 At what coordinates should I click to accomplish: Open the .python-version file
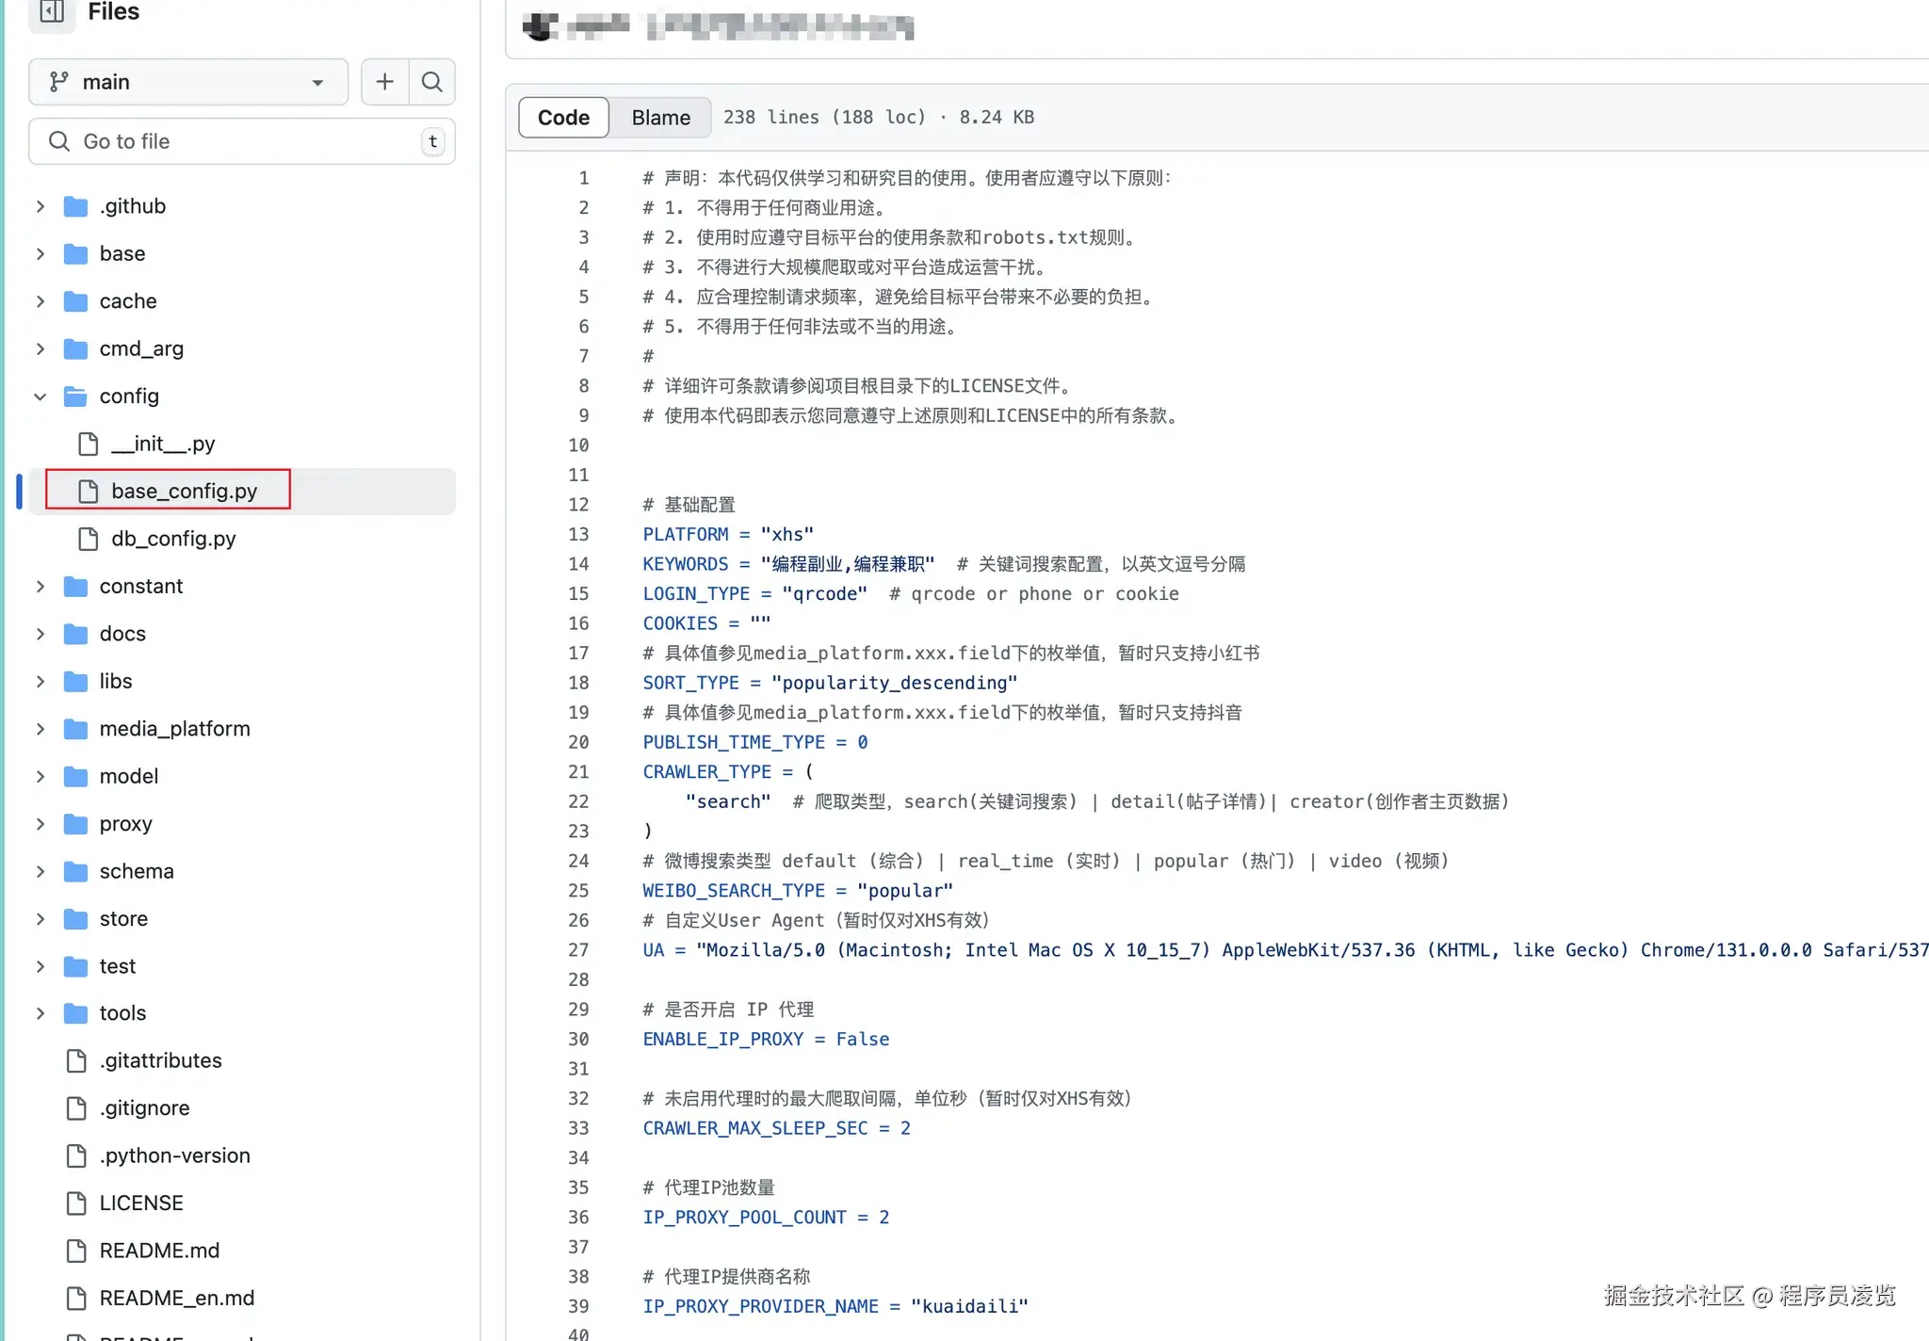pos(174,1155)
